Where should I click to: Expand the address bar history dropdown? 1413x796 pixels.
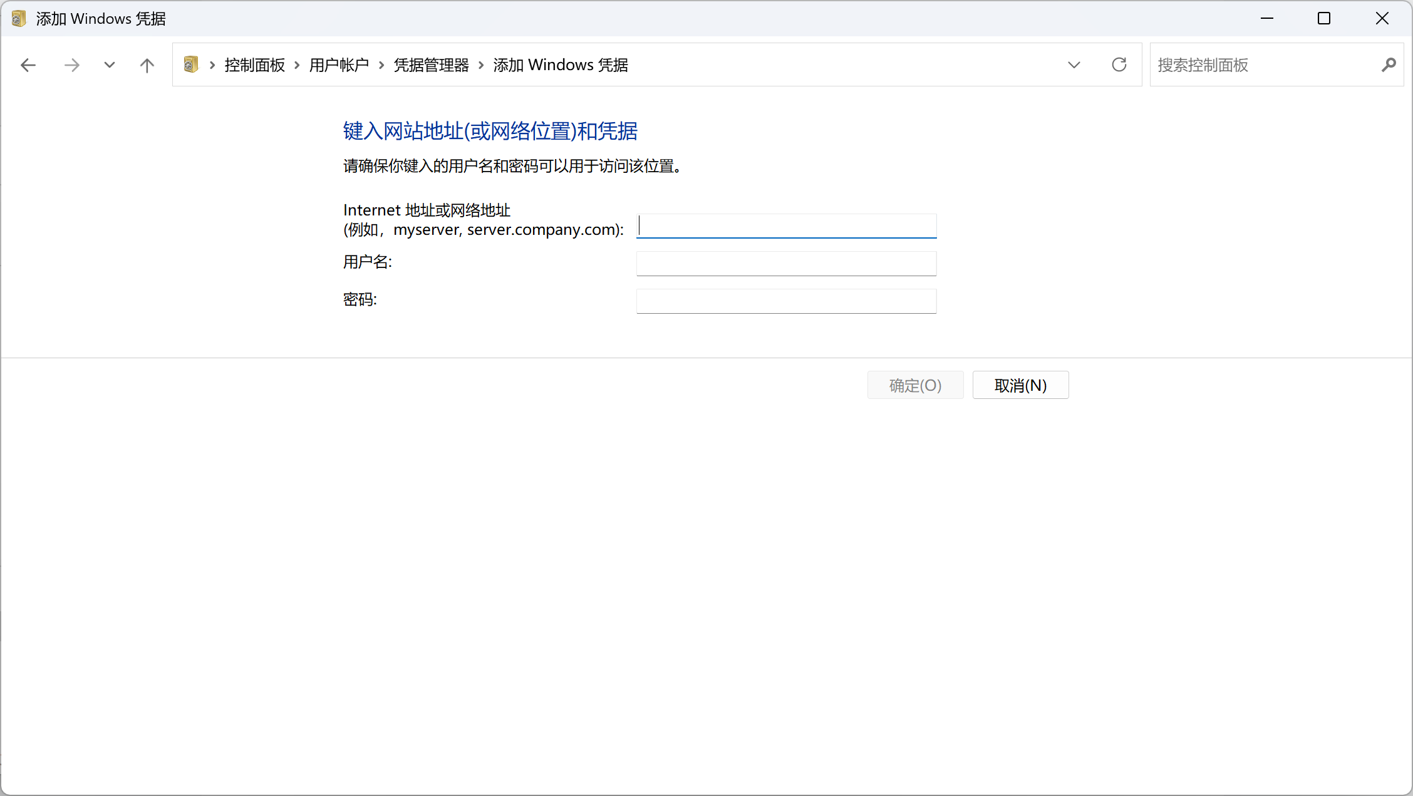click(x=1074, y=65)
